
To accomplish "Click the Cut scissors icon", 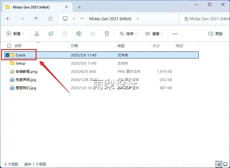I will 37,34.
